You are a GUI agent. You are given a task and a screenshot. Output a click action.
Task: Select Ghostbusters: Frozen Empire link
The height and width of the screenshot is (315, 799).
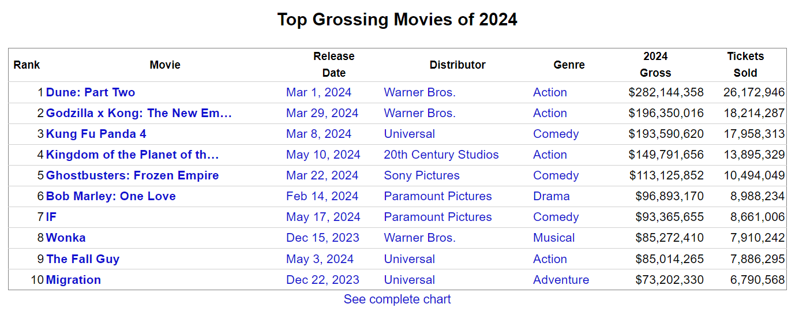(132, 175)
